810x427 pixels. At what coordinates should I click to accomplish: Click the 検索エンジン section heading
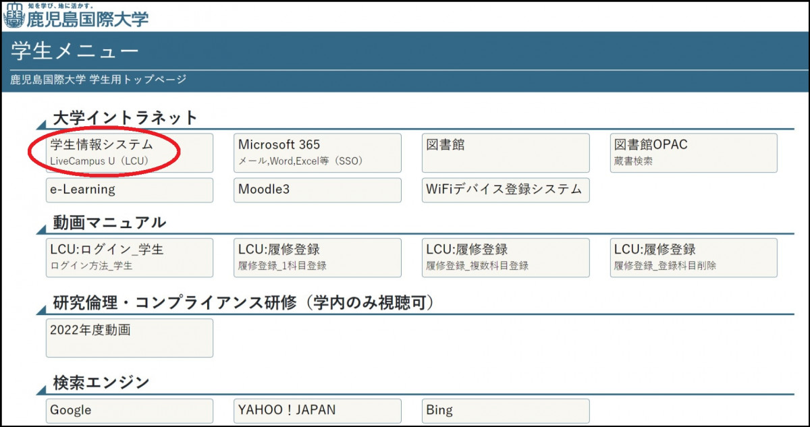click(x=101, y=383)
